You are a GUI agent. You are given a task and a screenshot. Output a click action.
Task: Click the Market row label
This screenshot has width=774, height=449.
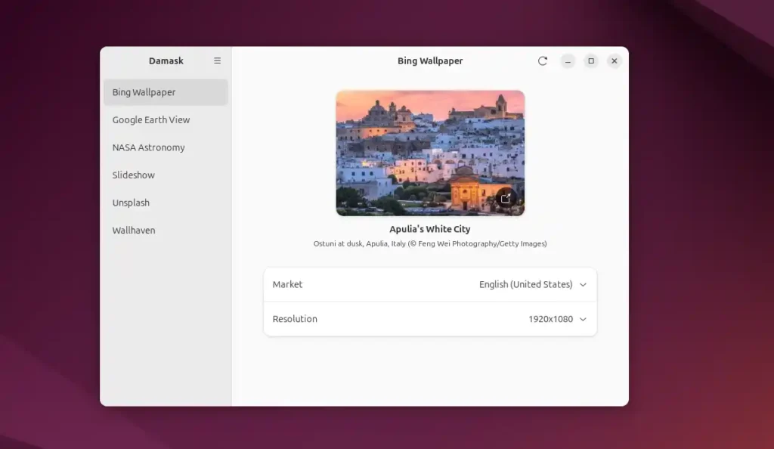coord(287,284)
